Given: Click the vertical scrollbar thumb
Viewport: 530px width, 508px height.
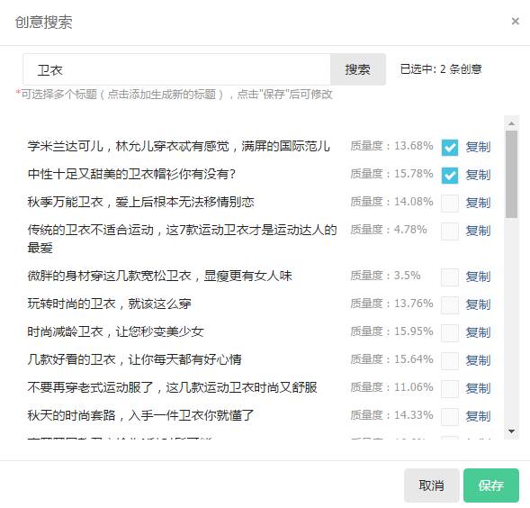Looking at the screenshot, I should [511, 175].
